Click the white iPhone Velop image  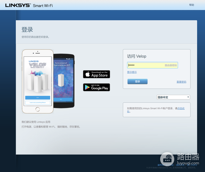[38, 82]
